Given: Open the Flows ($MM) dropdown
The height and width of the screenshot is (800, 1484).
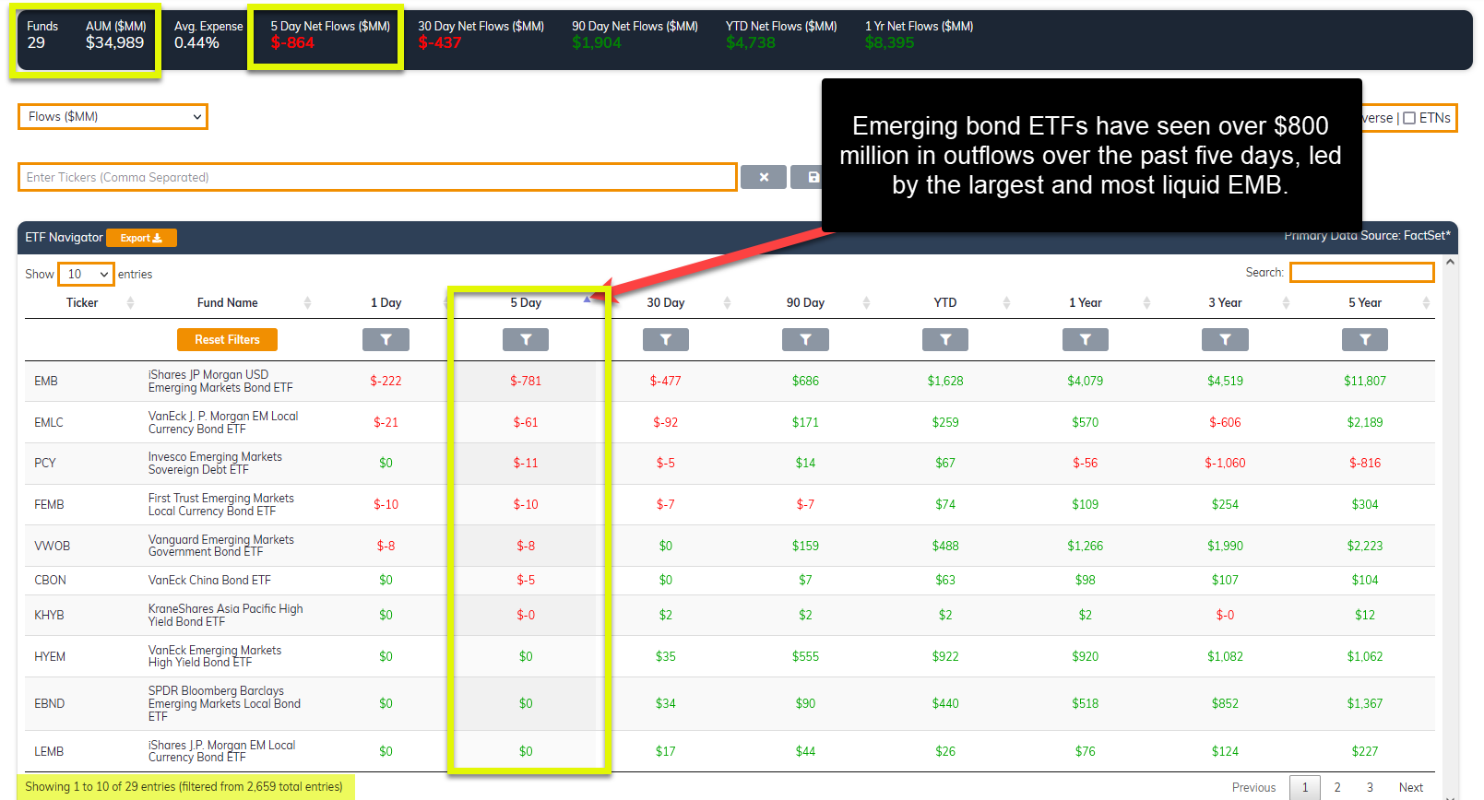Looking at the screenshot, I should [113, 117].
